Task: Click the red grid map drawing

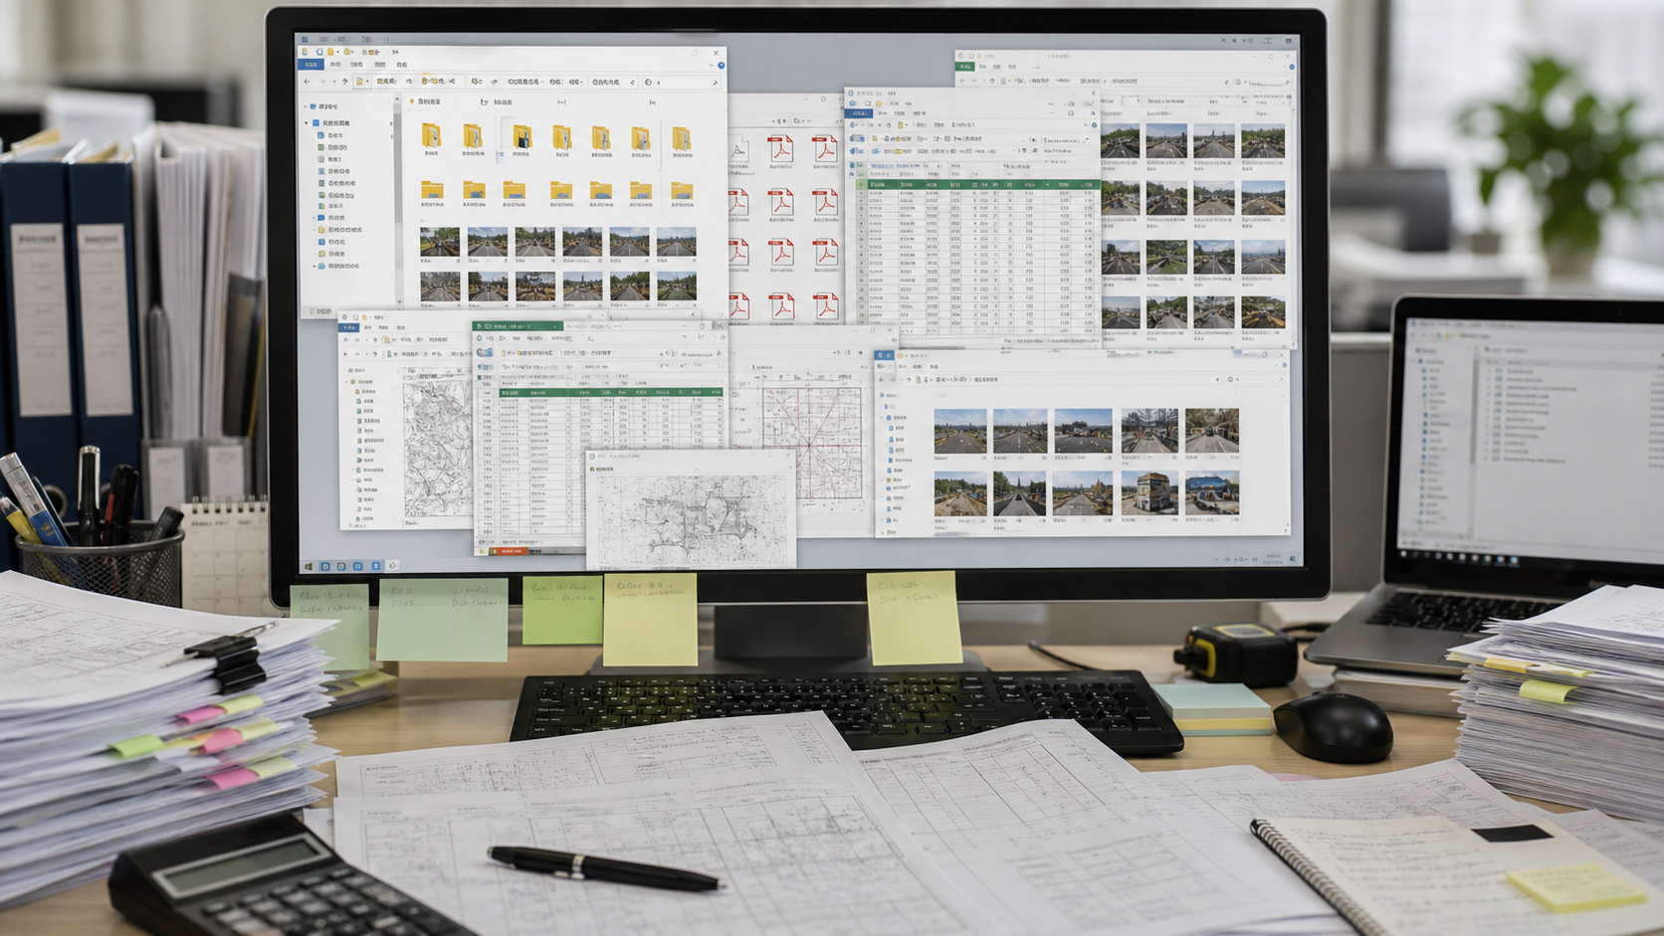Action: point(811,443)
